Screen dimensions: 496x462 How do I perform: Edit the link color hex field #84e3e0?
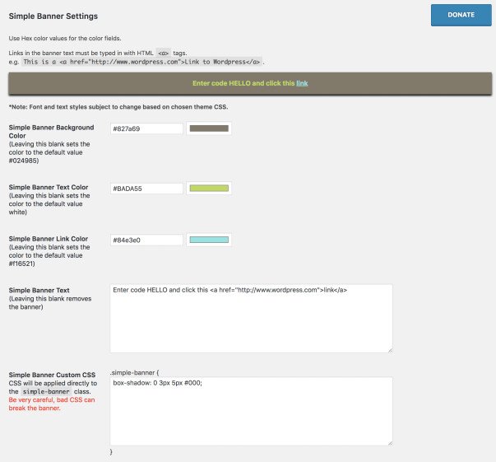pos(146,240)
